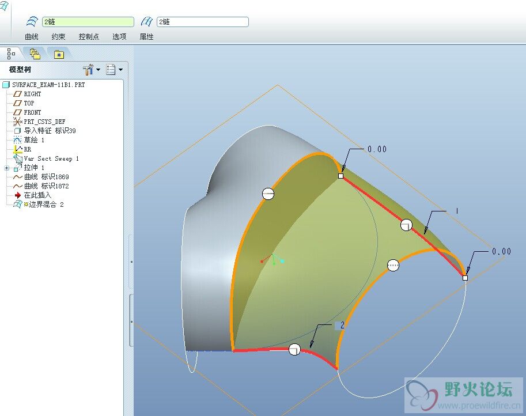Image resolution: width=526 pixels, height=416 pixels.
Task: Select the first direction 2链 collector field
Action: click(88, 22)
